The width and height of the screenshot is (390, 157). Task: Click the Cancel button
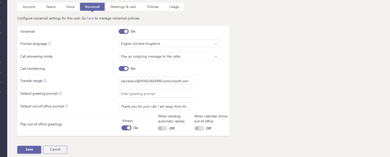(55, 150)
